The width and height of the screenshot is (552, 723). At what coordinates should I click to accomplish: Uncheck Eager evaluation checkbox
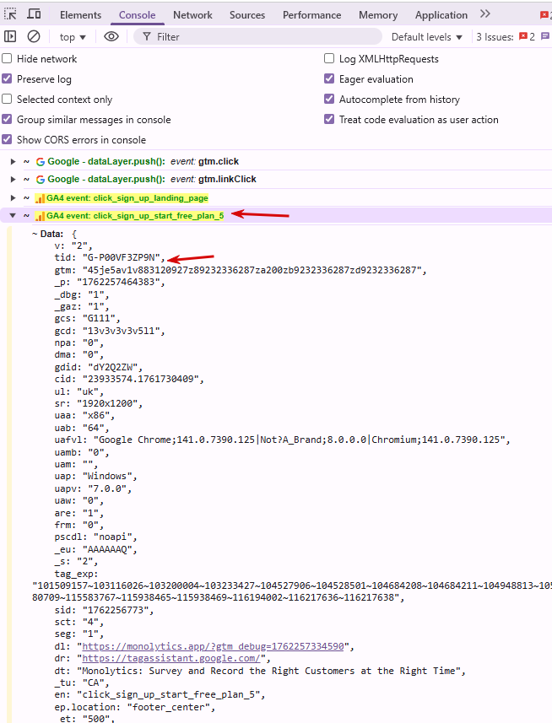[329, 78]
